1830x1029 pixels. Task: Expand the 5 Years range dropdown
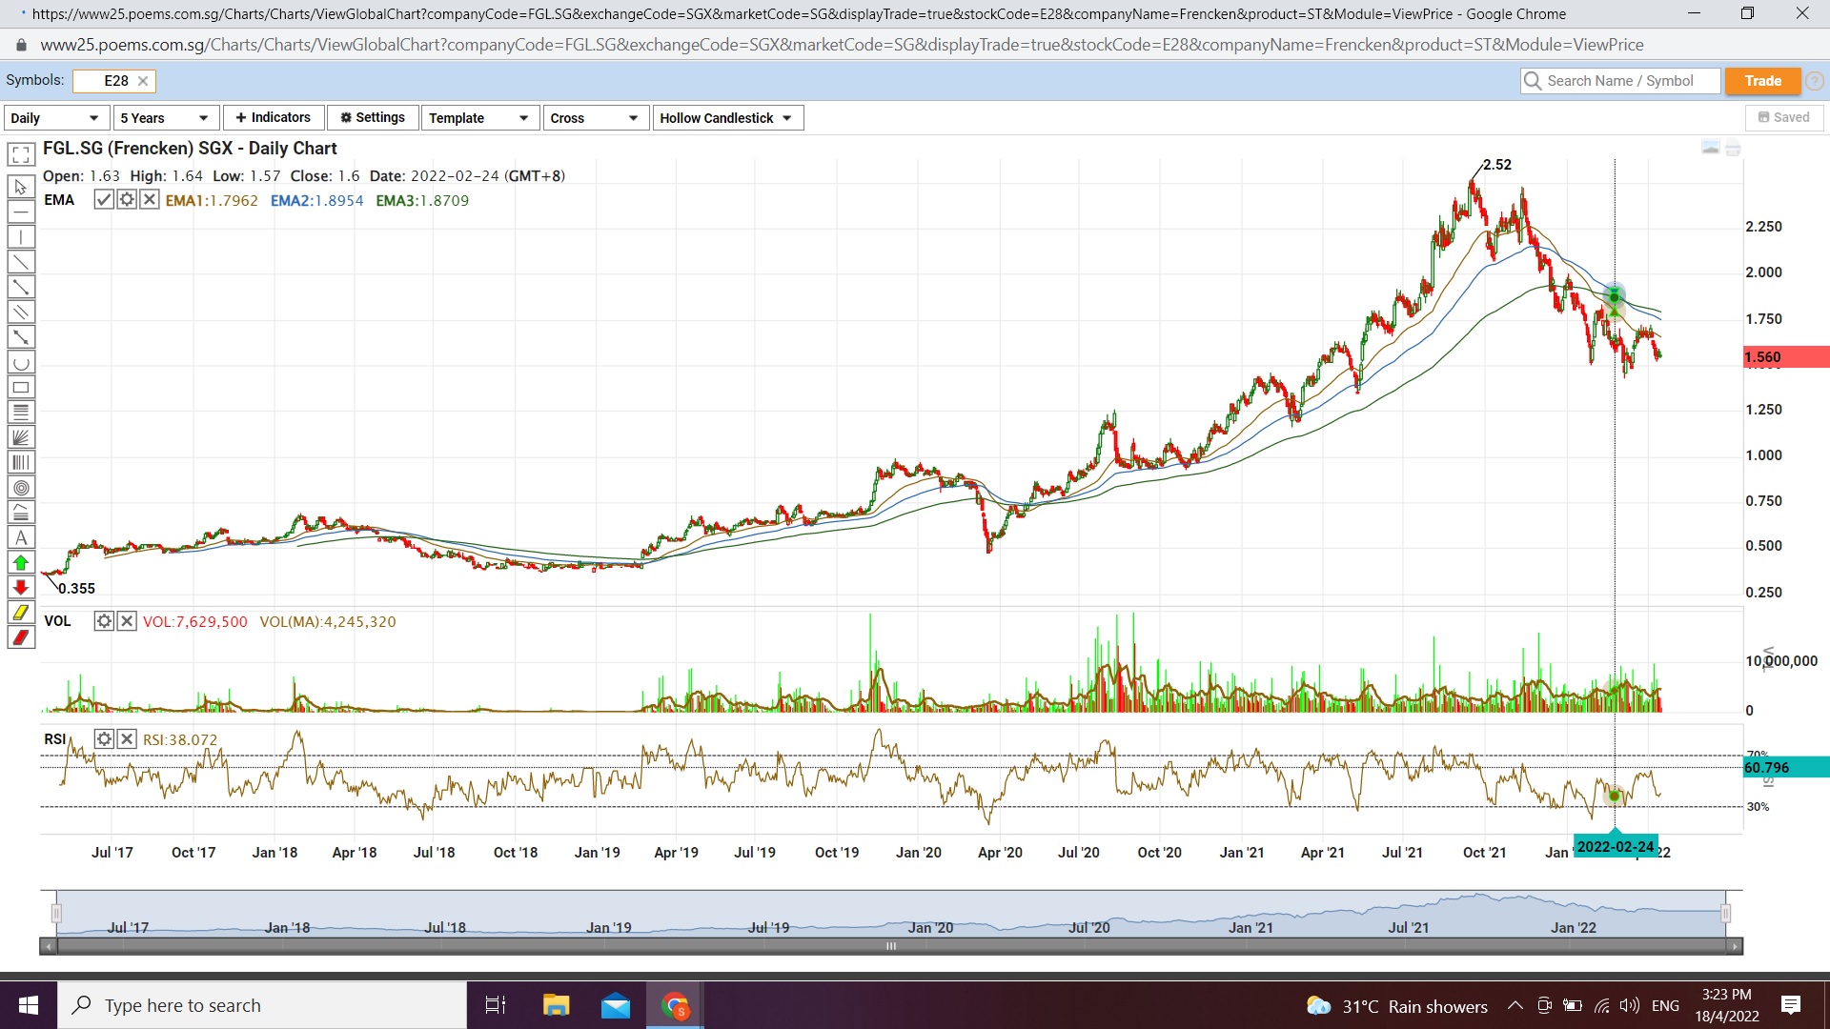pos(165,118)
